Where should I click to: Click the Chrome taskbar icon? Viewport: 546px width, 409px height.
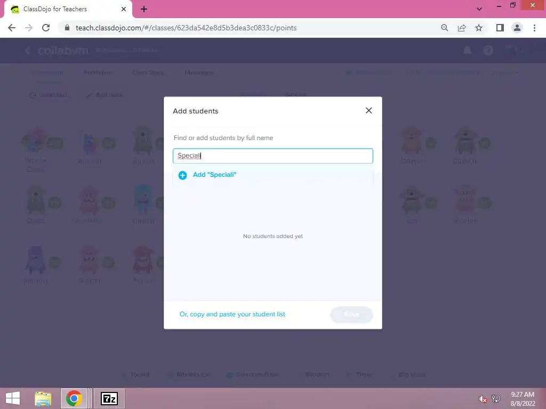point(74,398)
